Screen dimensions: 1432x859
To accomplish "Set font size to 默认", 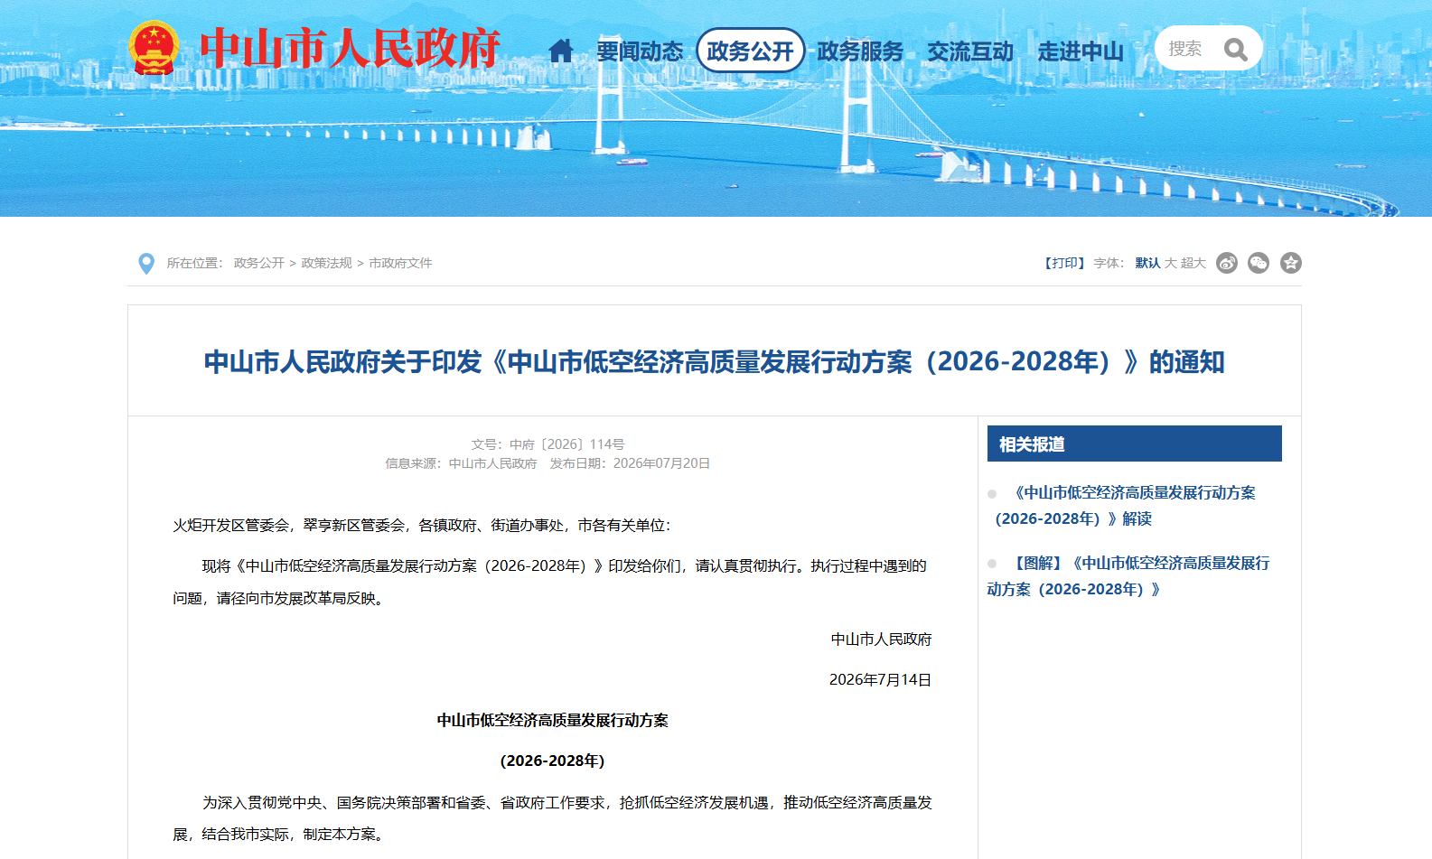I will pos(1147,263).
